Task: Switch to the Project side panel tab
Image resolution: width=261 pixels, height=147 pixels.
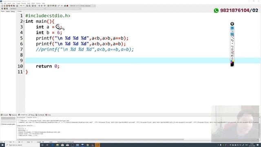Action: pos(3,11)
